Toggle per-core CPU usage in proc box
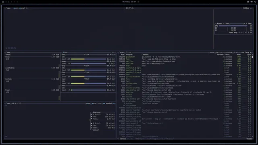The width and height of the screenshot is (258, 145). [220, 52]
